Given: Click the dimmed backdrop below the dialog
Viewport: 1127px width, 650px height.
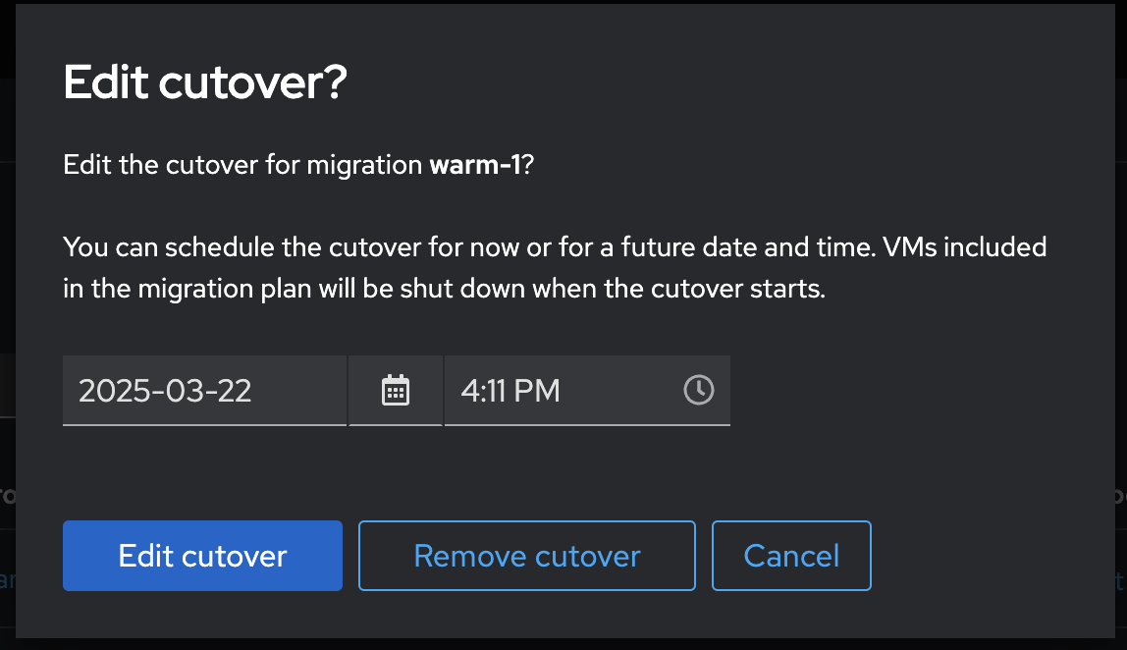Looking at the screenshot, I should tap(563, 643).
